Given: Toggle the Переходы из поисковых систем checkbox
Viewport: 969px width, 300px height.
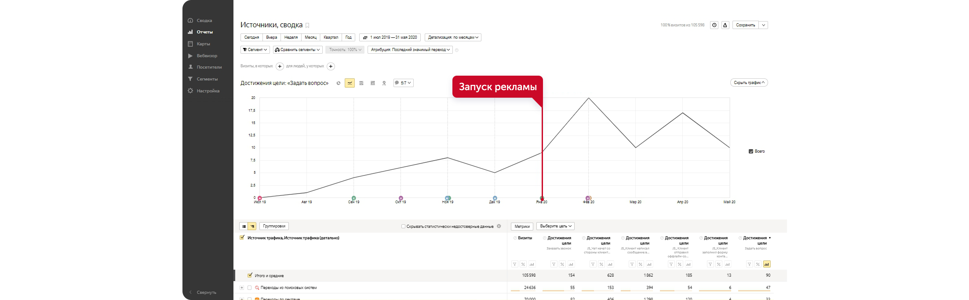Looking at the screenshot, I should tap(249, 288).
